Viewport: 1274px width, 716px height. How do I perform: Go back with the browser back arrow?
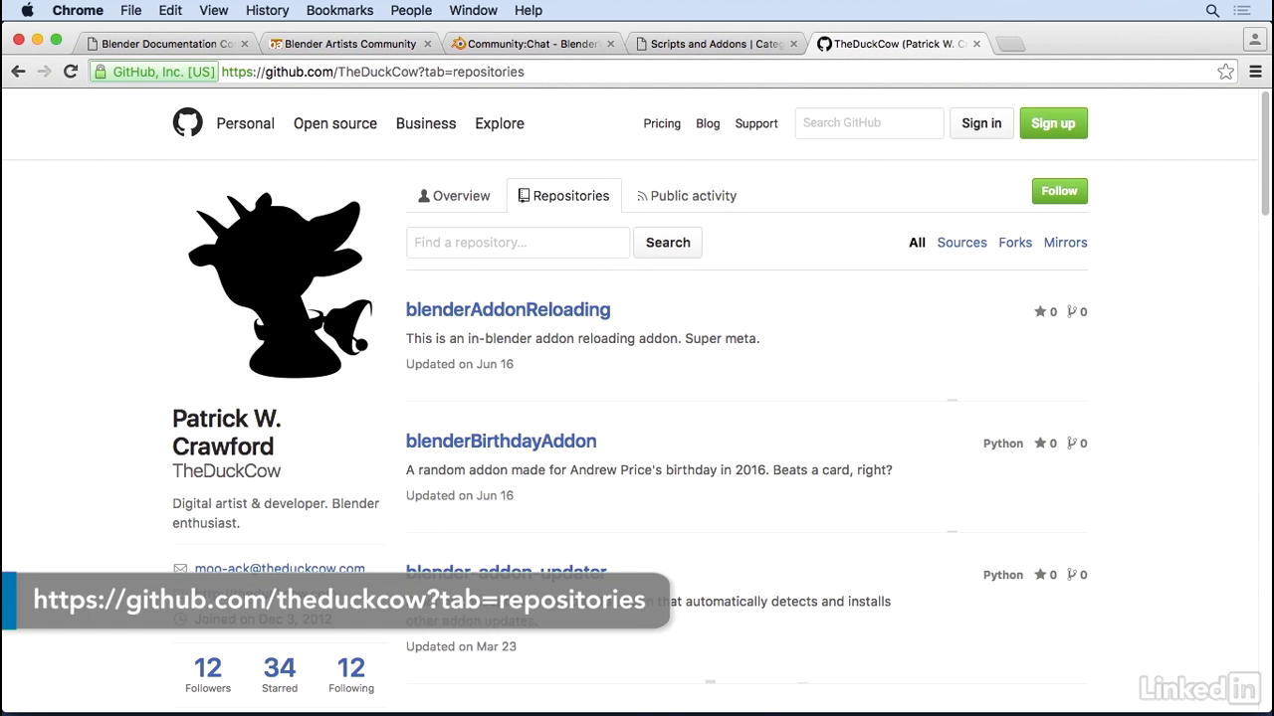pyautogui.click(x=18, y=72)
